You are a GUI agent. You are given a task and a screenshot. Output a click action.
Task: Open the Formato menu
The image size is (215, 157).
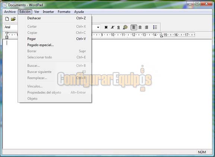click(x=64, y=12)
